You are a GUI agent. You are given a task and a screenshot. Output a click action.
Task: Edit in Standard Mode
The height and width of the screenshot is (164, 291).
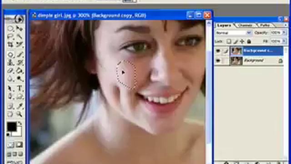pos(10,145)
